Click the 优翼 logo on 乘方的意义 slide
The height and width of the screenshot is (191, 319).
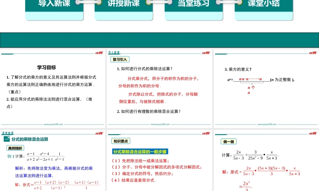pyautogui.click(x=313, y=53)
